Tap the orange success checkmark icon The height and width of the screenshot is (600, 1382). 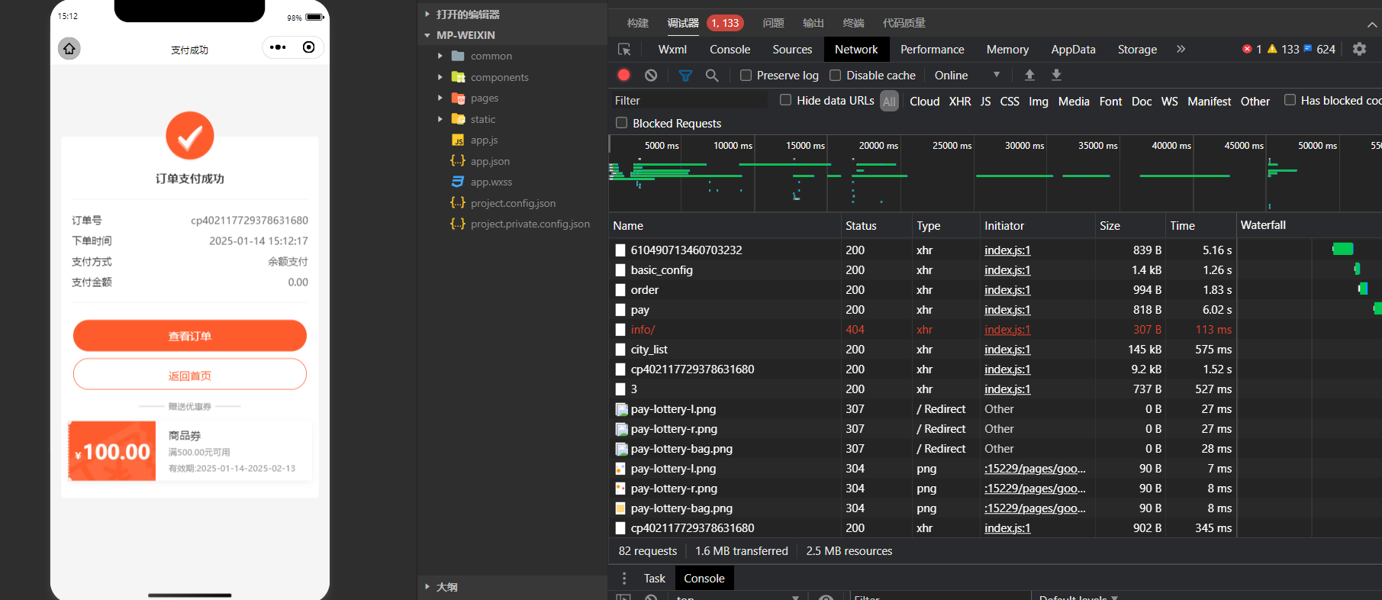190,136
